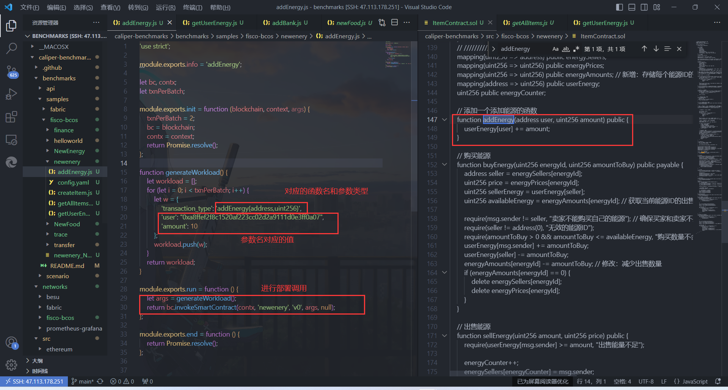Click the compare changes icon in editor toolbar

tap(382, 23)
